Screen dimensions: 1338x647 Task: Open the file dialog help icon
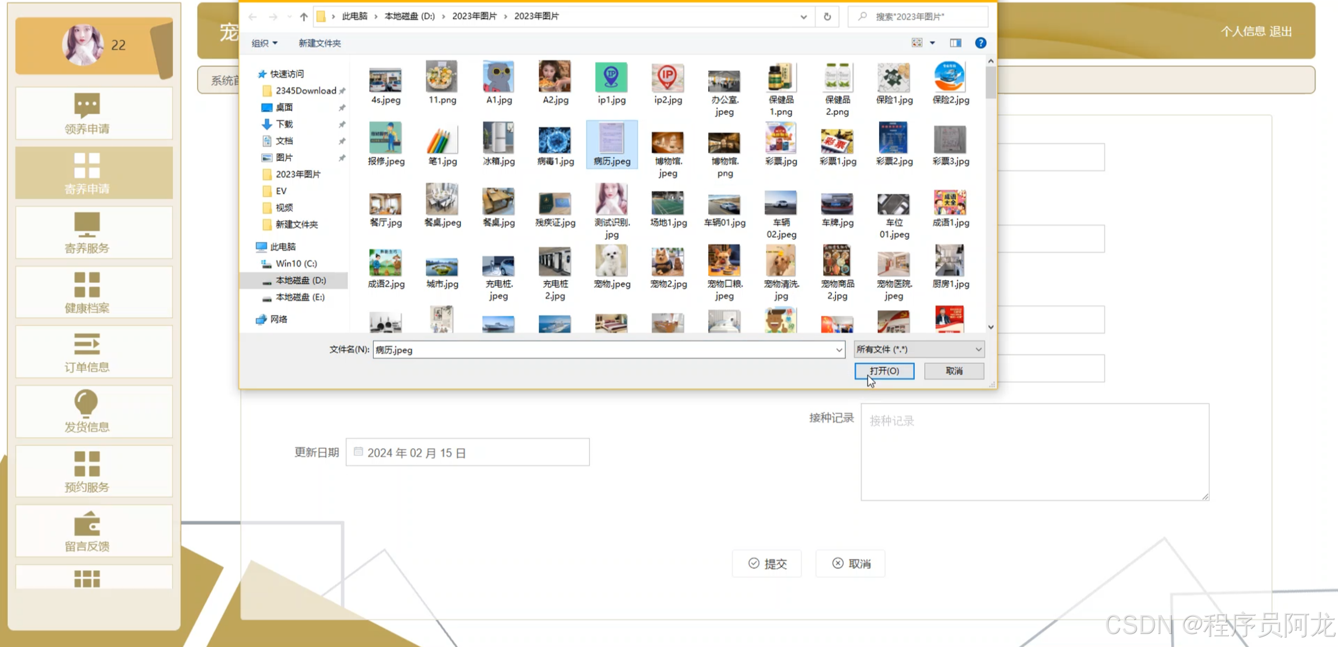(x=981, y=43)
